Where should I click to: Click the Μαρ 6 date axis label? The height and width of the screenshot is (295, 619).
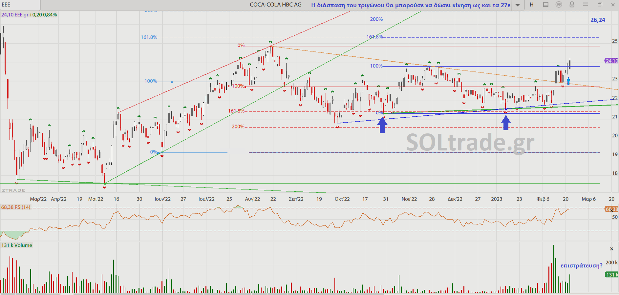click(589, 199)
